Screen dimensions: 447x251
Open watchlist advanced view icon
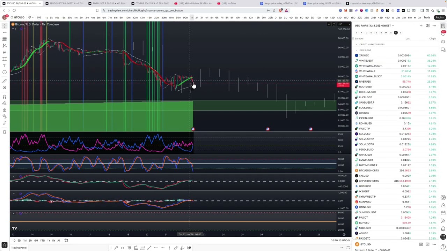pos(427,25)
